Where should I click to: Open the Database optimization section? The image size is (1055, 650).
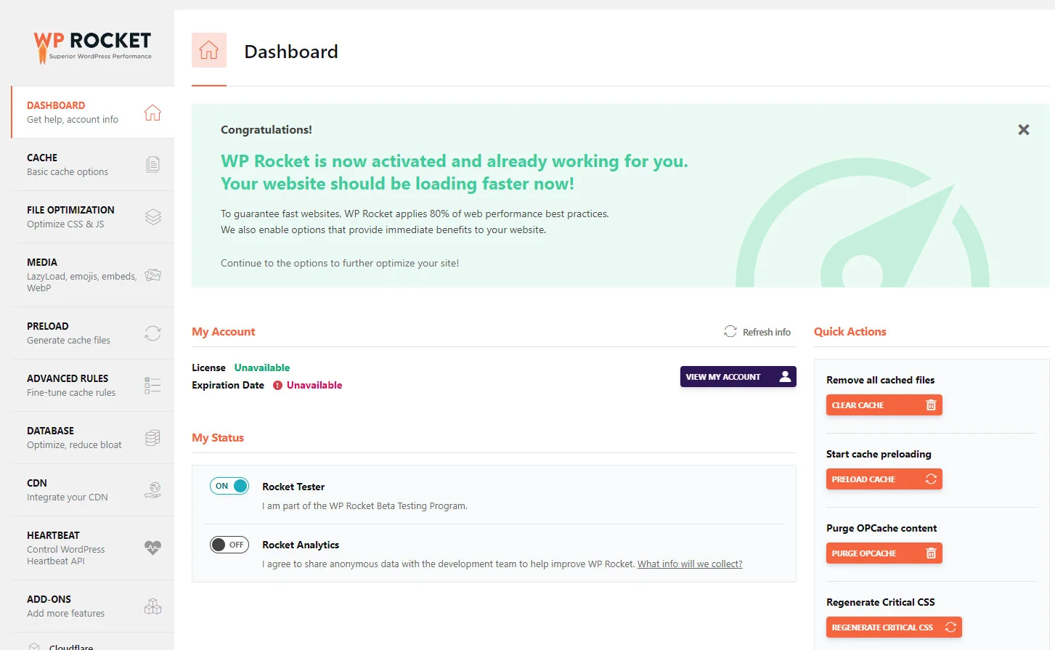[93, 438]
